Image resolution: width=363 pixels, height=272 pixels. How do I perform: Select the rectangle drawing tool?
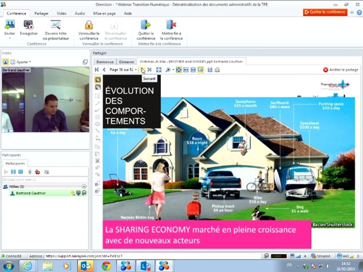pyautogui.click(x=98, y=117)
